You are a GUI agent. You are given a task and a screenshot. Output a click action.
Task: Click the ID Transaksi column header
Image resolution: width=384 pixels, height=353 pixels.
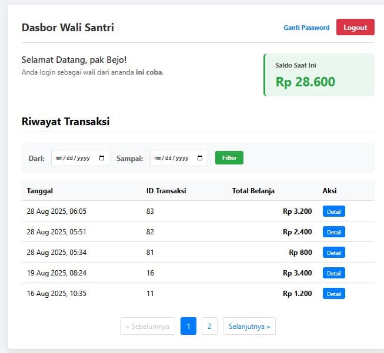click(166, 191)
